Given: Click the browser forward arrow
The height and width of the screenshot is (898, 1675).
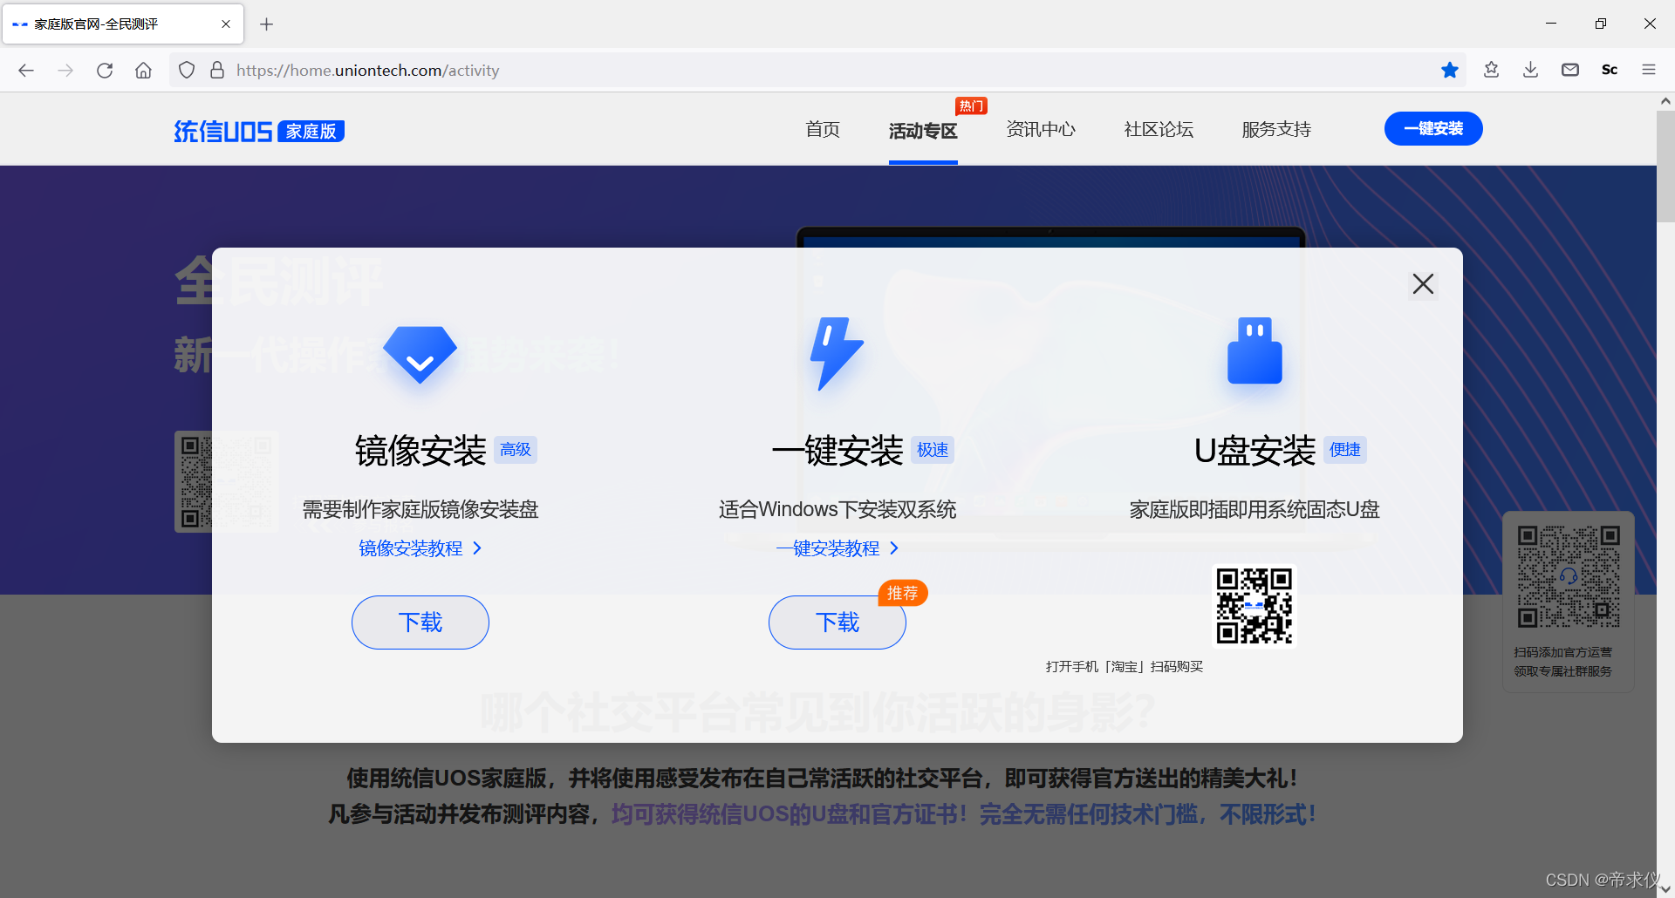Looking at the screenshot, I should [x=65, y=71].
